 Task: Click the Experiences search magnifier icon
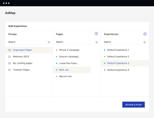tap(144, 42)
